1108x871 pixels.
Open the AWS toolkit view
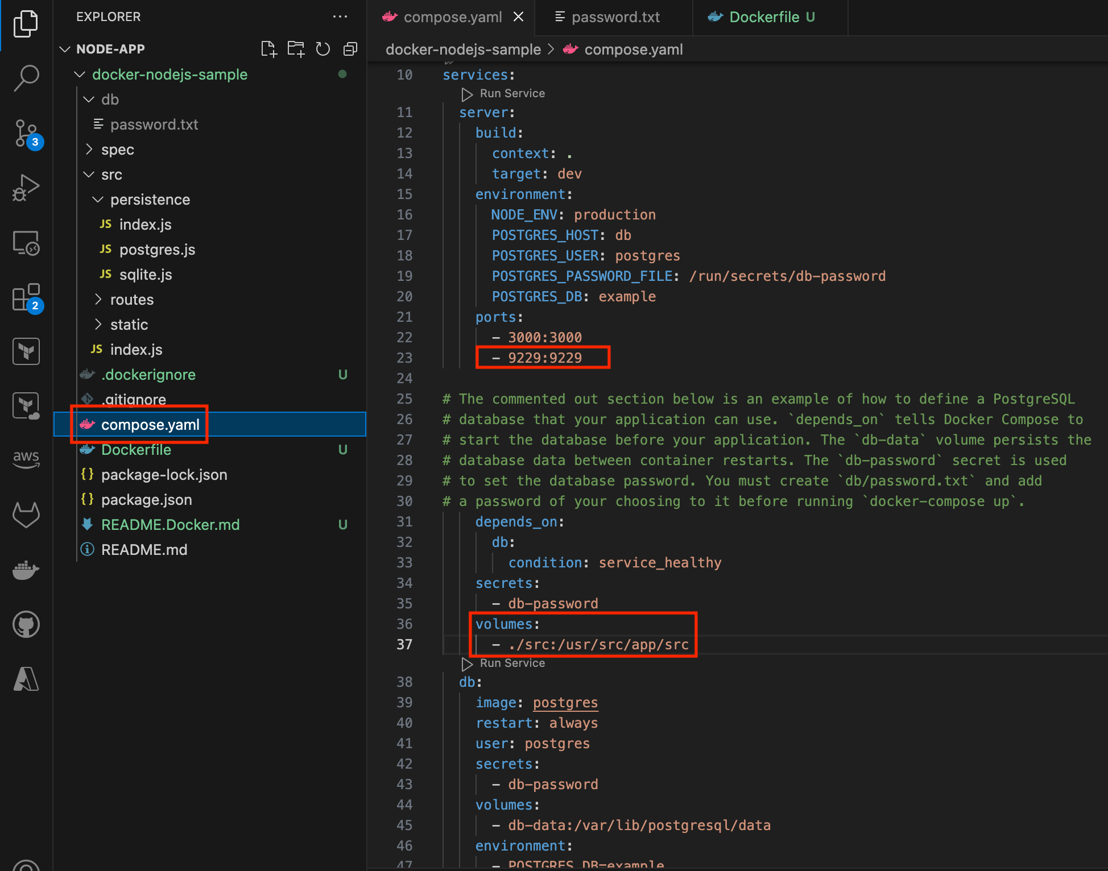pos(26,459)
